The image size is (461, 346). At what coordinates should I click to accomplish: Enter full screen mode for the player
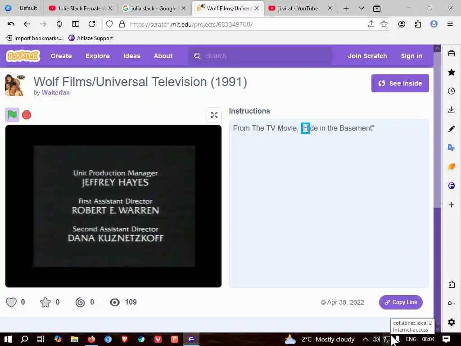(x=214, y=115)
